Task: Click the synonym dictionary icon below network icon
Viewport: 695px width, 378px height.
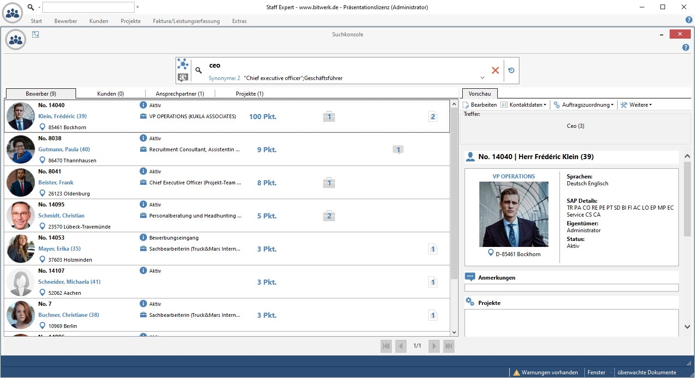Action: (183, 77)
